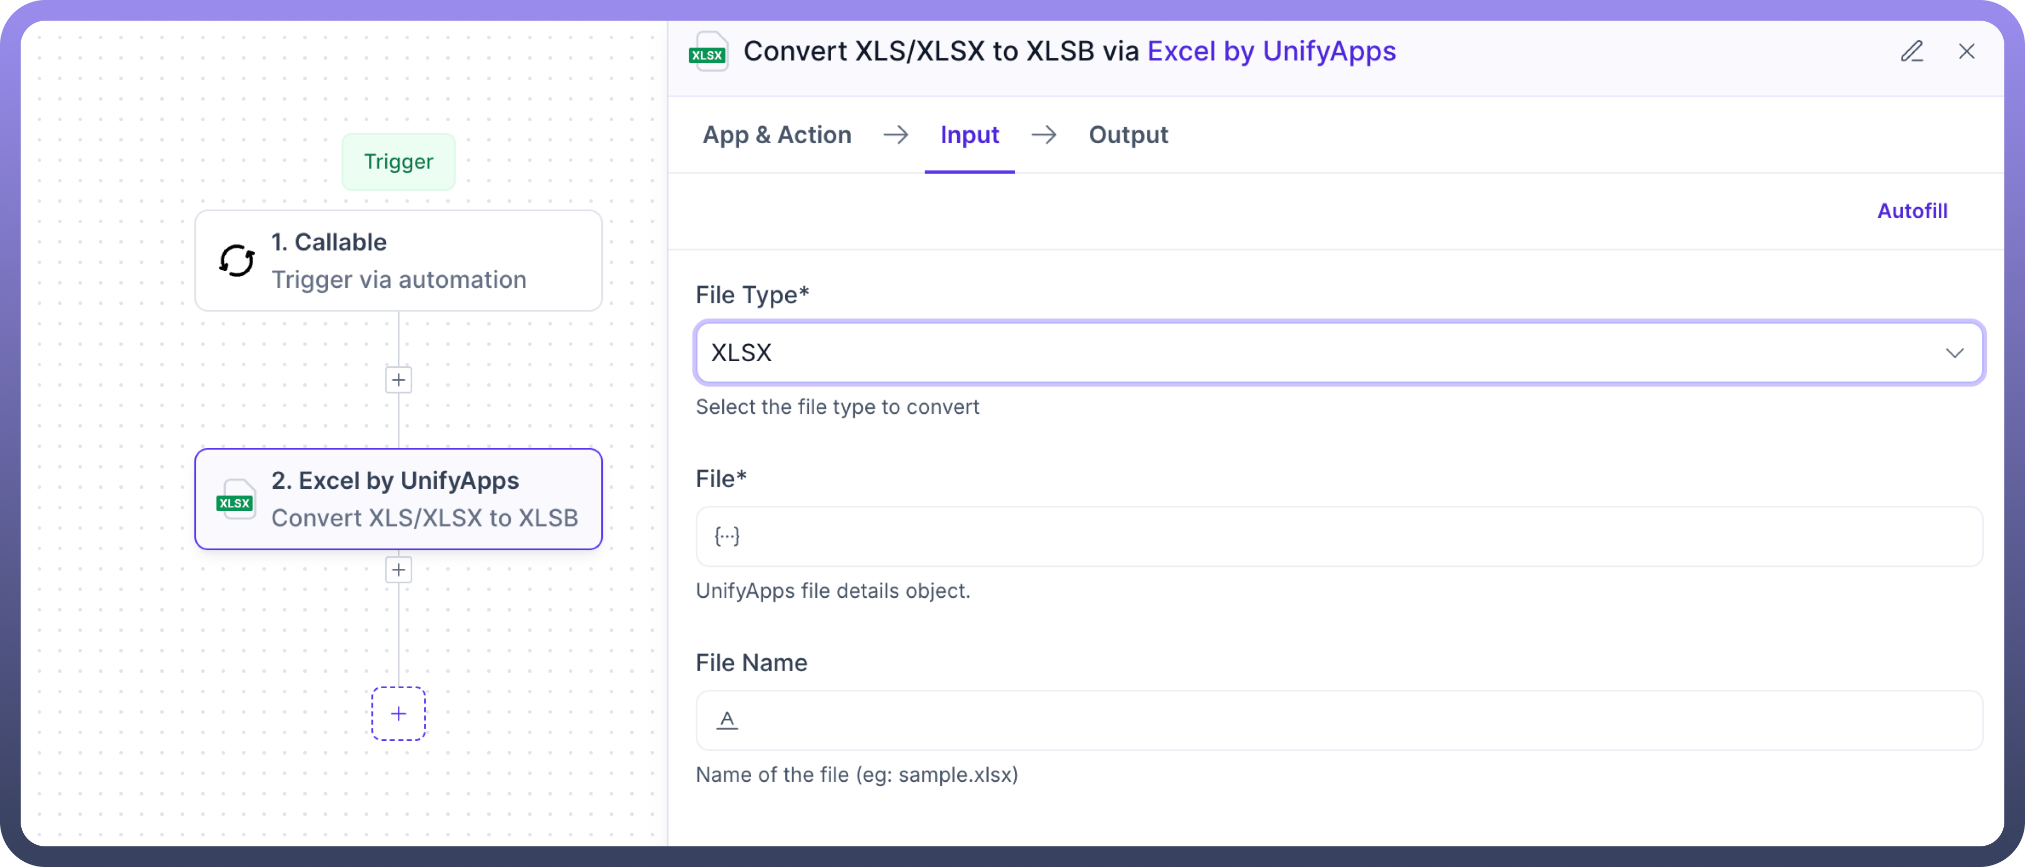This screenshot has width=2025, height=867.
Task: Click the XLSX icon on step 2 node
Action: [235, 501]
